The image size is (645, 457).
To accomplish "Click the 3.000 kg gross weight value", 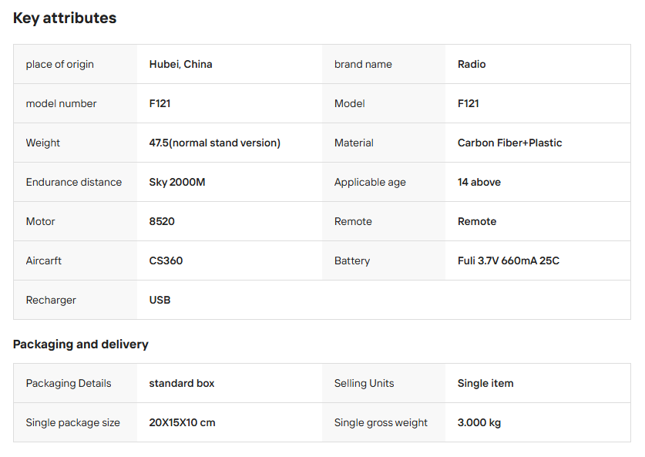I will 479,422.
